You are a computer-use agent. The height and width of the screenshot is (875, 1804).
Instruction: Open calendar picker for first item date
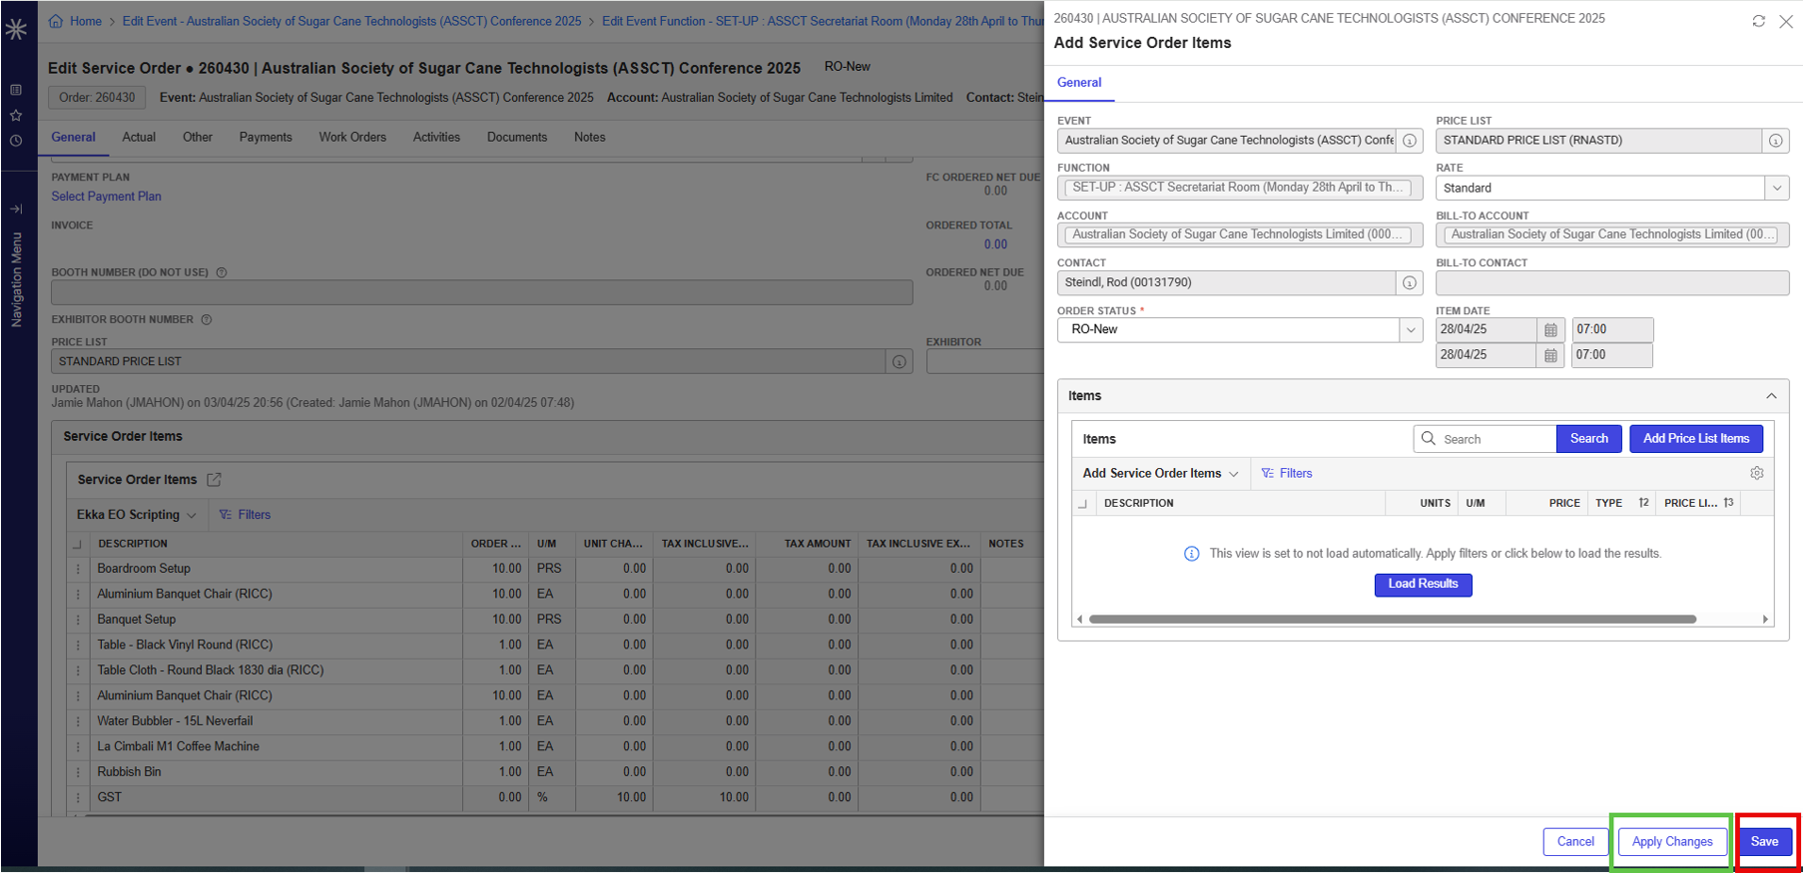coord(1550,329)
